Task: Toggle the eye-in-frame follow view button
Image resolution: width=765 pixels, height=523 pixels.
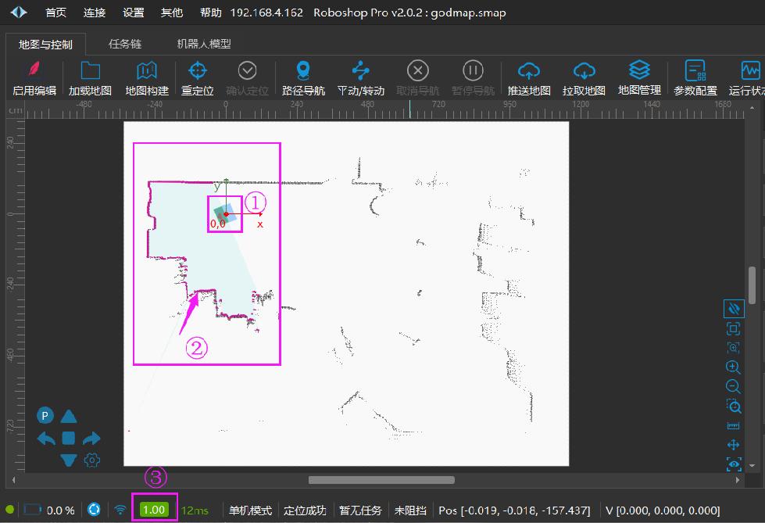Action: [x=733, y=464]
